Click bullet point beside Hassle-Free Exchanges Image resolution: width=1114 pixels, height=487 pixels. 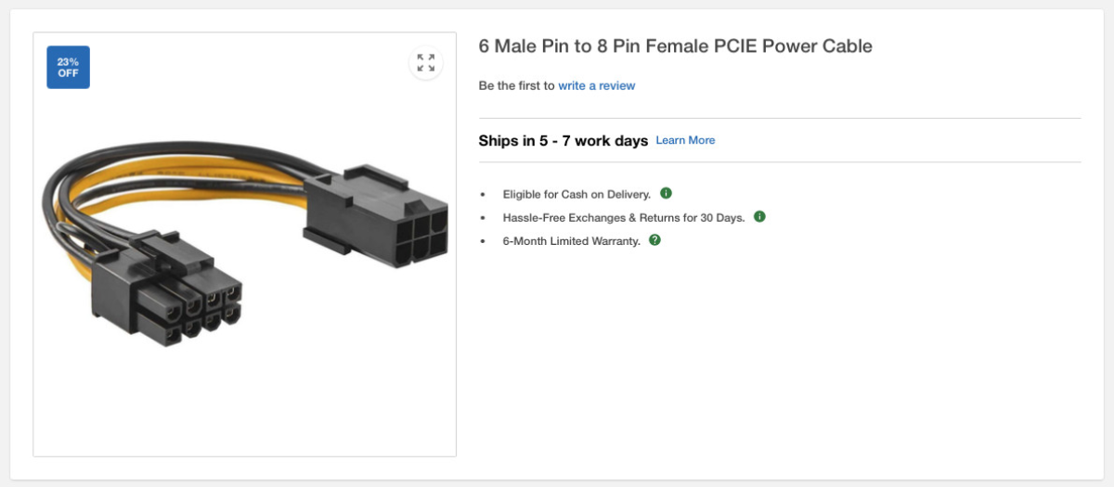(483, 218)
